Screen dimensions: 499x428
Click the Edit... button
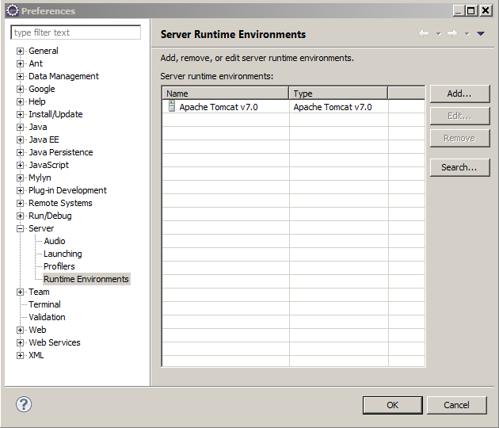[459, 116]
